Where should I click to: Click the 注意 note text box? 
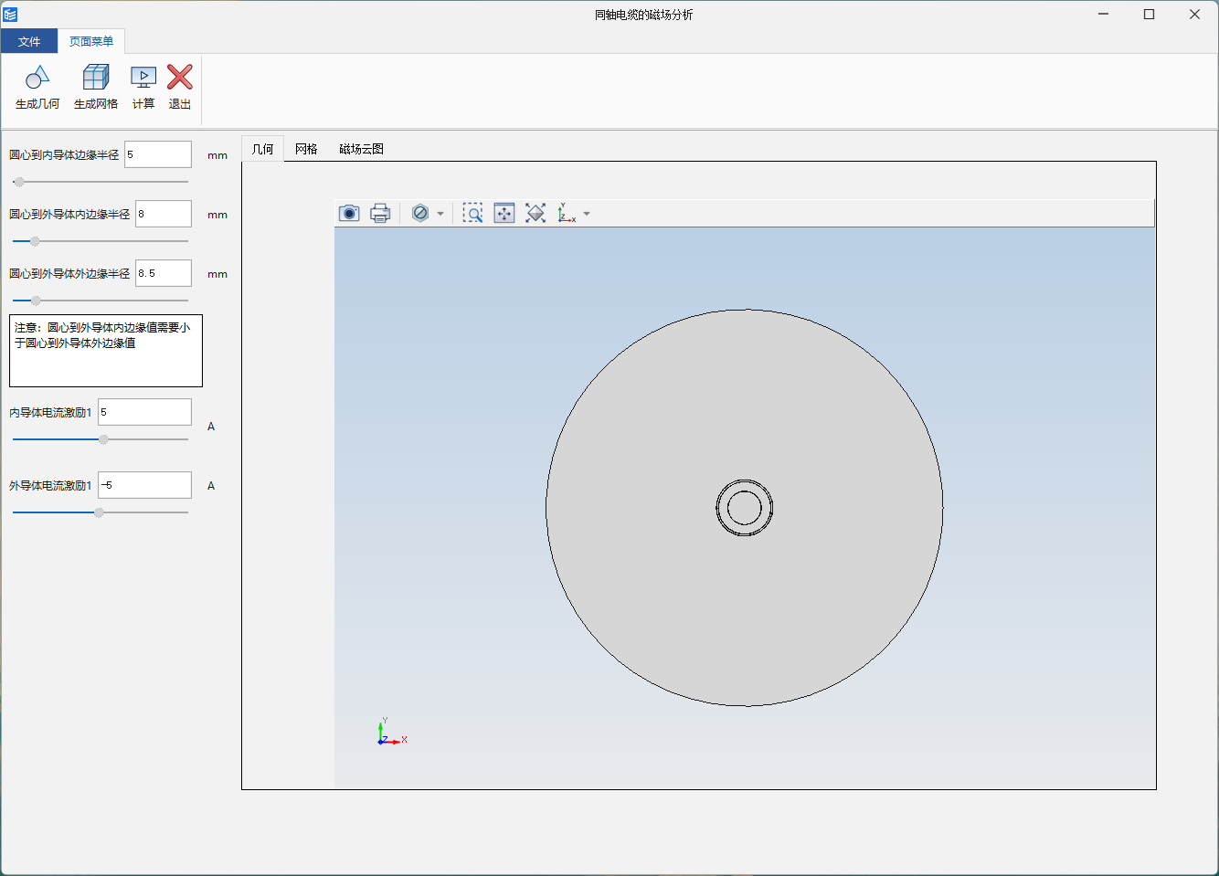[106, 351]
